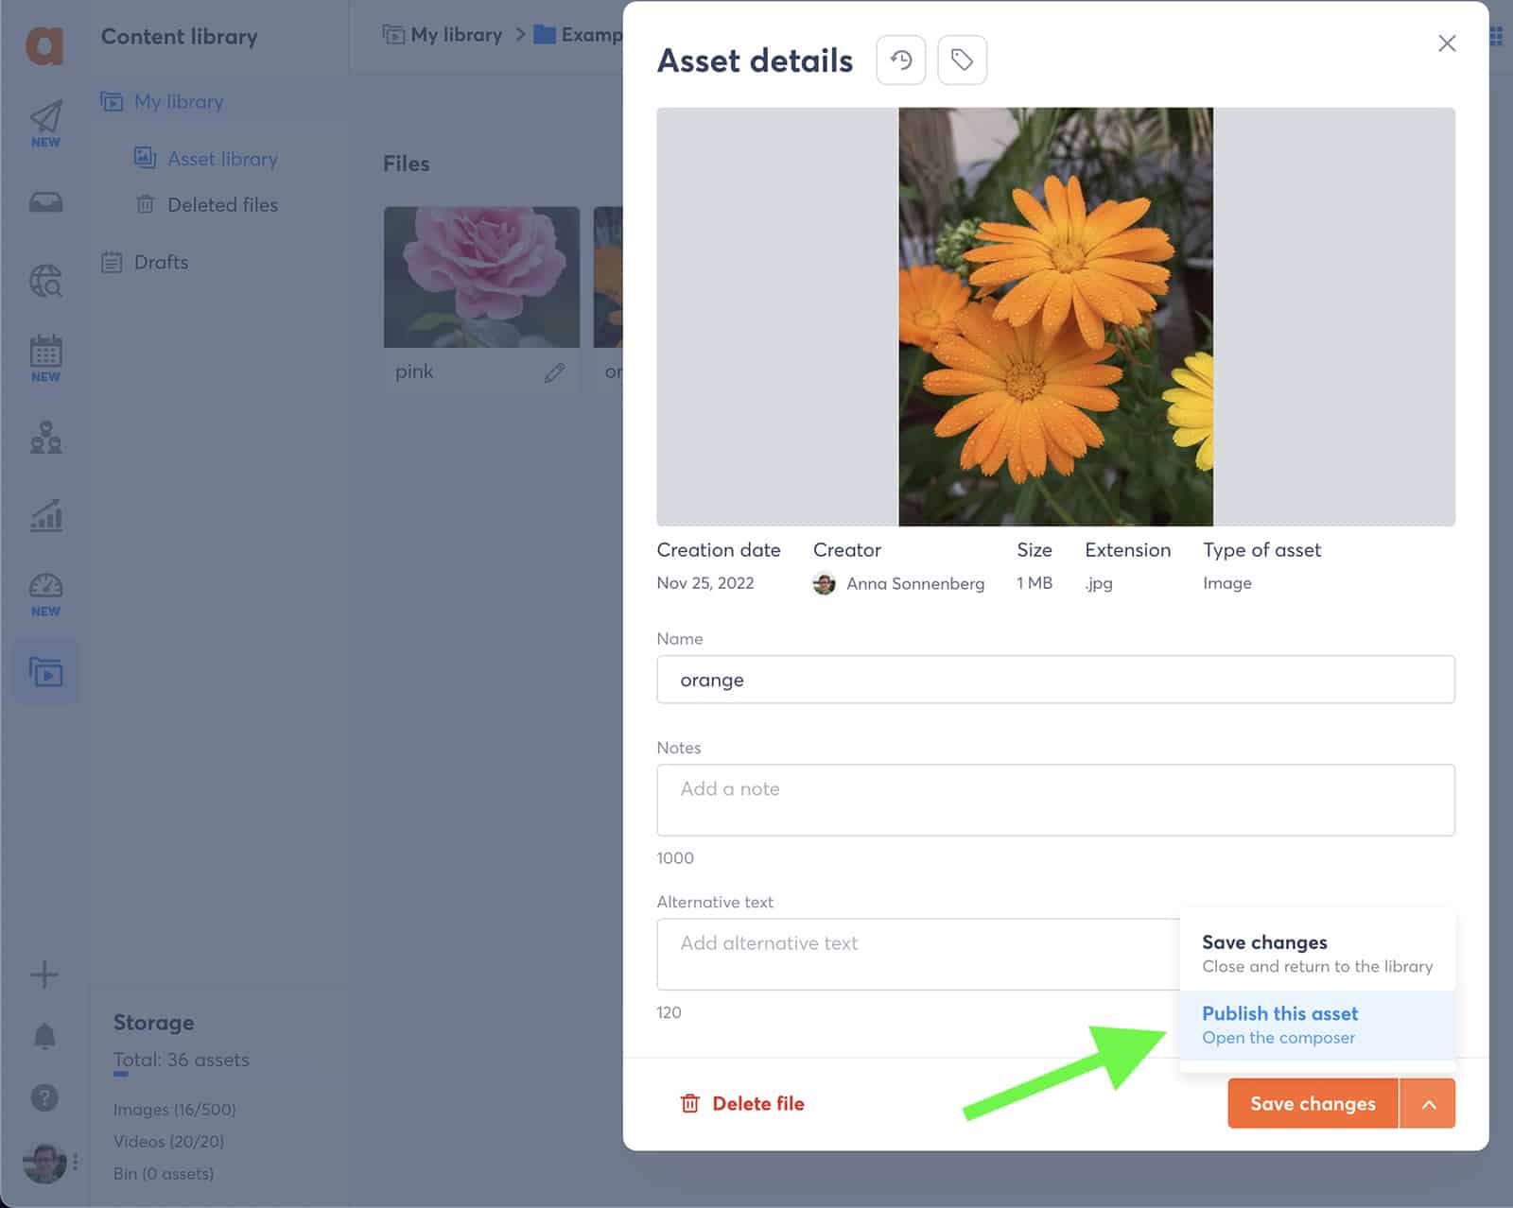Open the asset history clock icon

click(x=901, y=60)
